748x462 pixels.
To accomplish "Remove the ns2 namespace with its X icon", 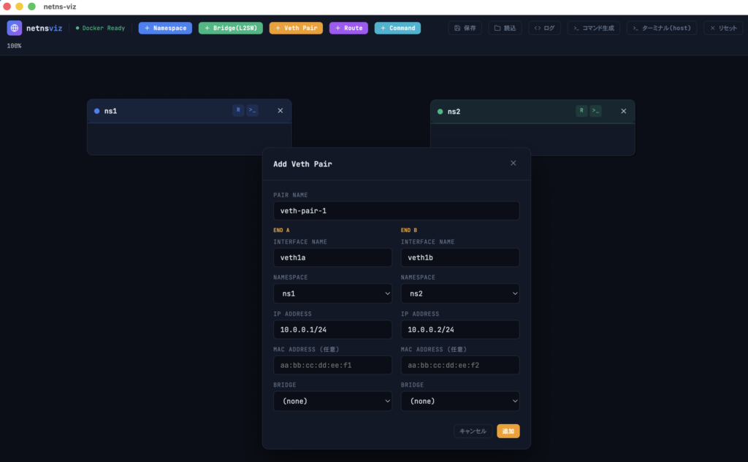I will [x=624, y=111].
